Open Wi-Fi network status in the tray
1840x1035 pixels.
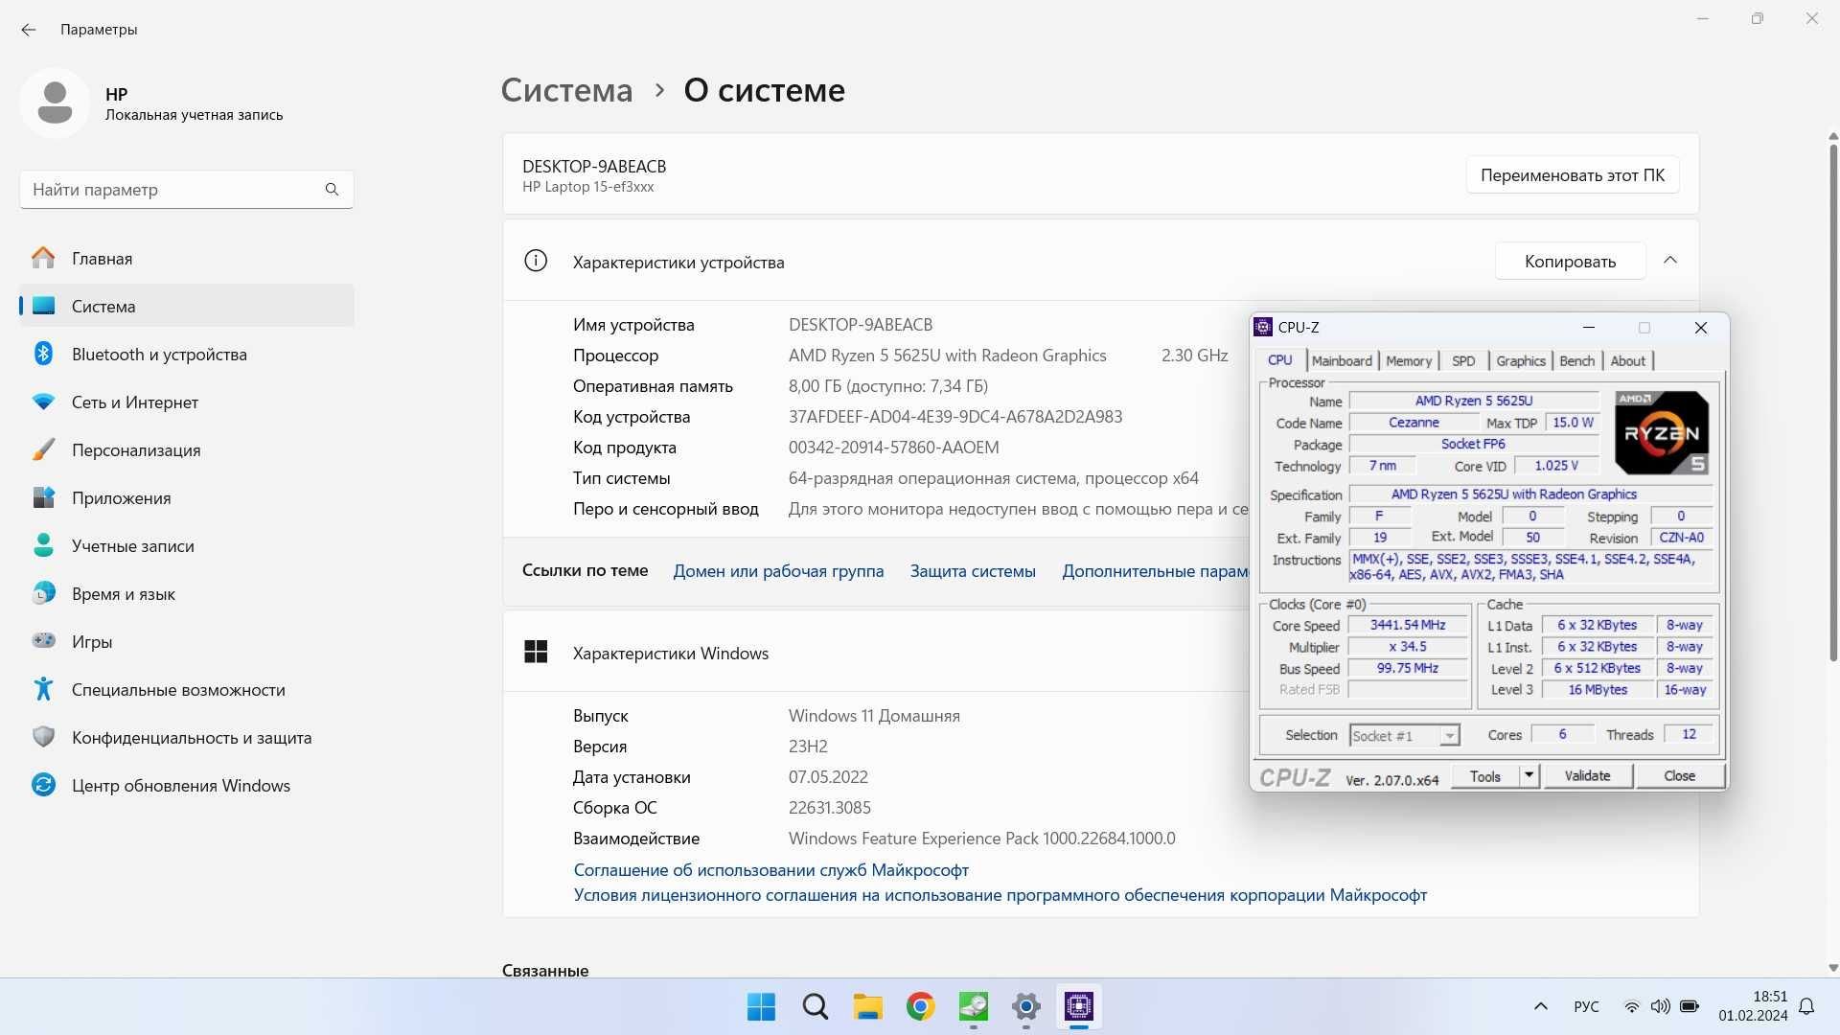tap(1631, 1006)
